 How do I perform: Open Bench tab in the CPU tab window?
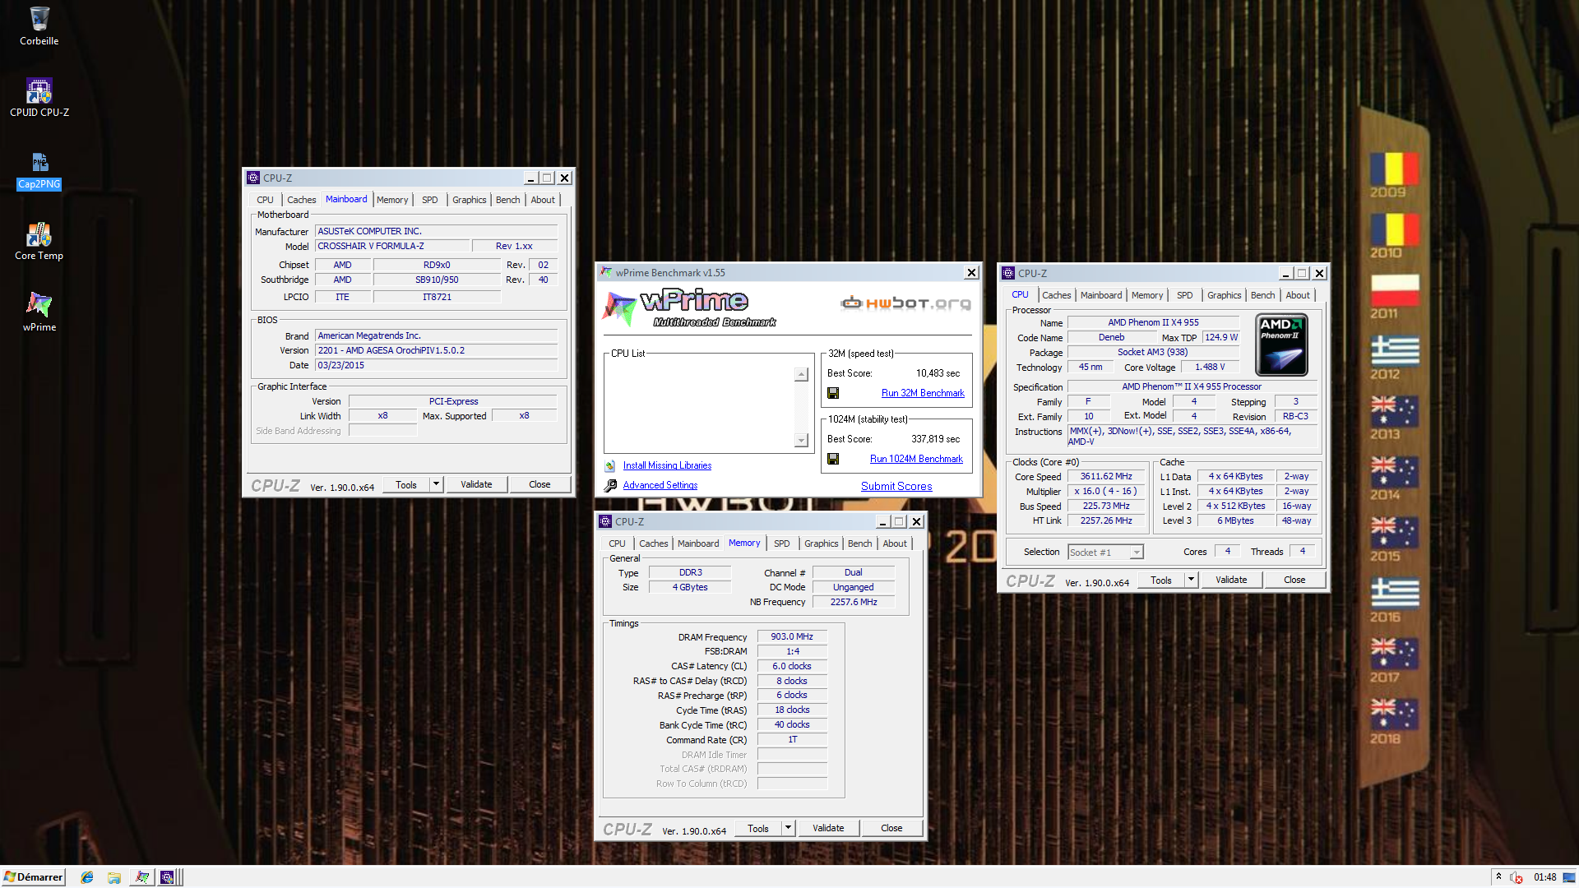tap(1262, 295)
